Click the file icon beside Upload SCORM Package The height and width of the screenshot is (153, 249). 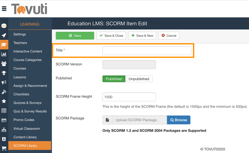pos(107,120)
